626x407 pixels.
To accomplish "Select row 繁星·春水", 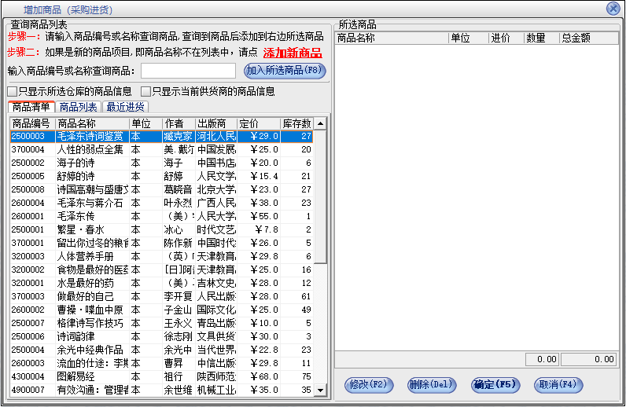I will (161, 230).
